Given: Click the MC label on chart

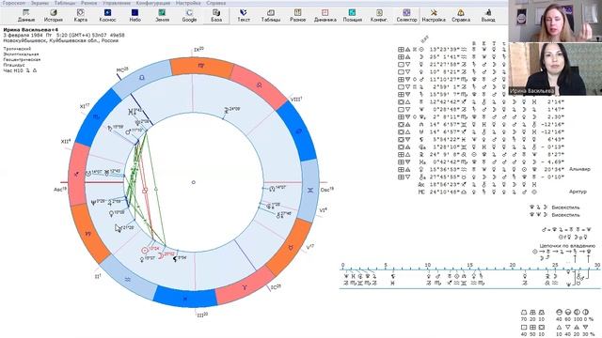Looking at the screenshot, I should tap(122, 70).
